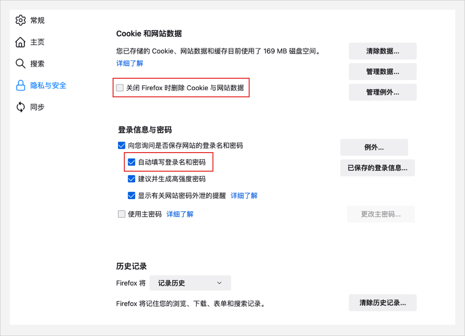Click the lock icon for 隐私与安全
The height and width of the screenshot is (336, 465).
(21, 86)
